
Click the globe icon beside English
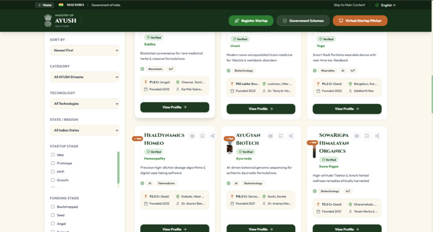377,5
